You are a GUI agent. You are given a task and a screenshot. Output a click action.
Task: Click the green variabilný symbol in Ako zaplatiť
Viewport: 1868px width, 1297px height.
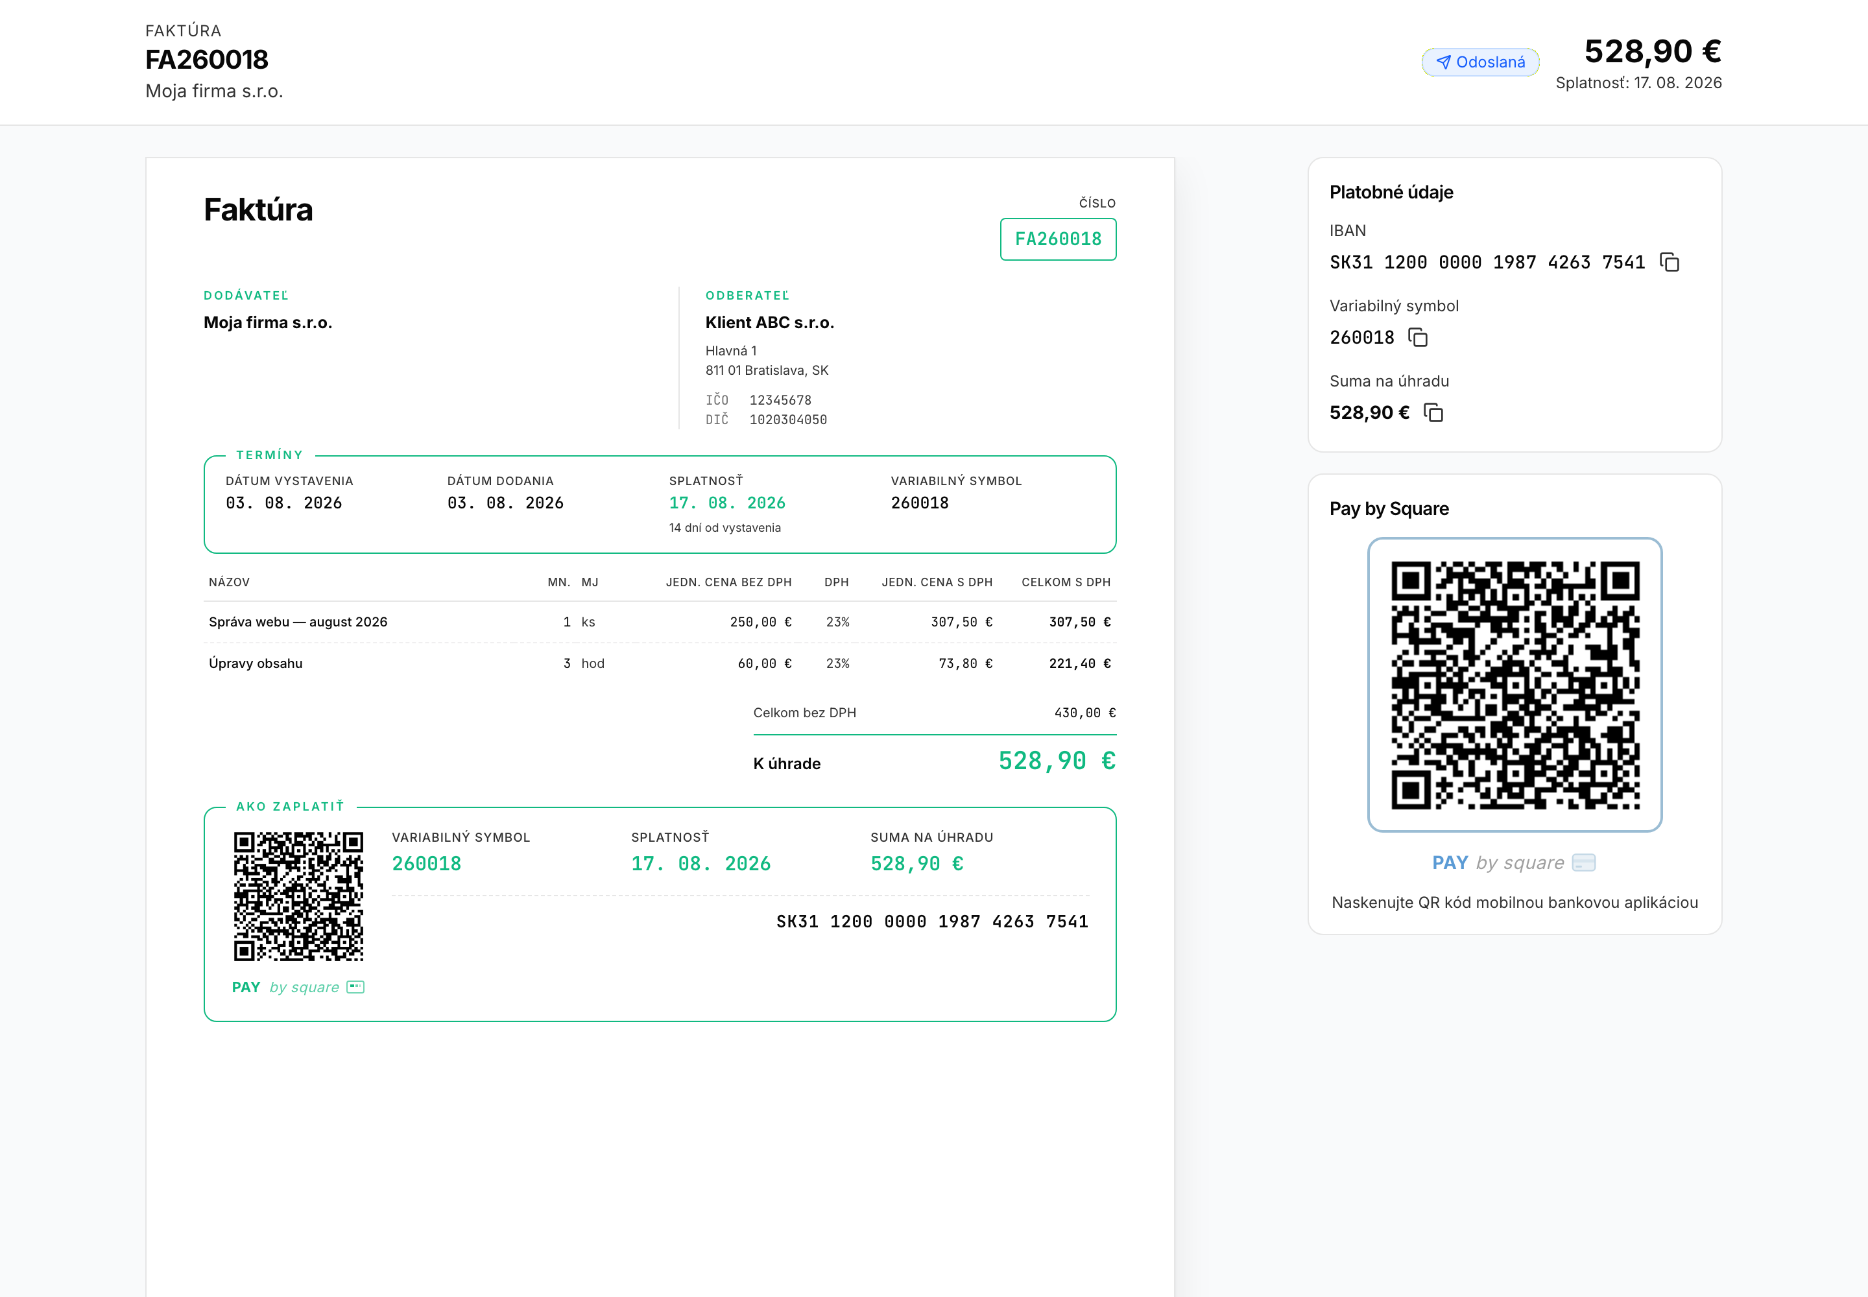click(x=426, y=864)
